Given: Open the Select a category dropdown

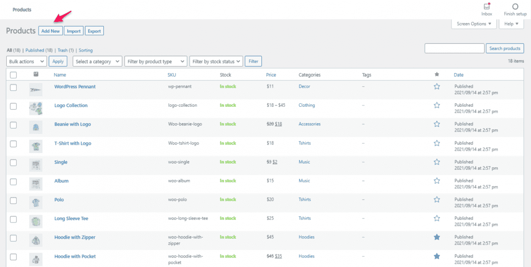Looking at the screenshot, I should [97, 61].
